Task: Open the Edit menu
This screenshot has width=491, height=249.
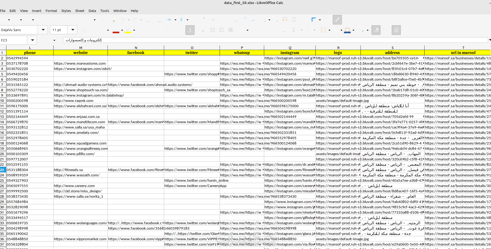Action: pyautogui.click(x=13, y=11)
